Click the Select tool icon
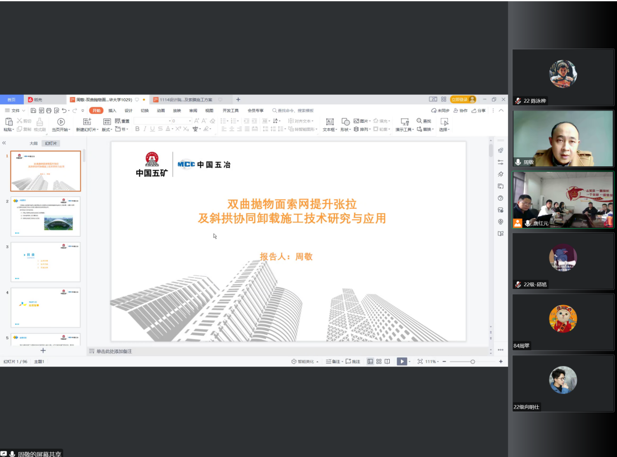This screenshot has height=457, width=617. 444,122
